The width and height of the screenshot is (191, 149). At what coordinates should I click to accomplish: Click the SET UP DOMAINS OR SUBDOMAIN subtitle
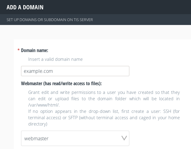pyautogui.click(x=50, y=20)
